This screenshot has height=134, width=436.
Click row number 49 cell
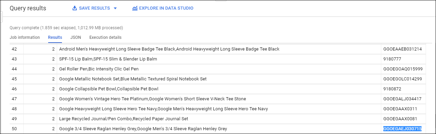(17, 119)
